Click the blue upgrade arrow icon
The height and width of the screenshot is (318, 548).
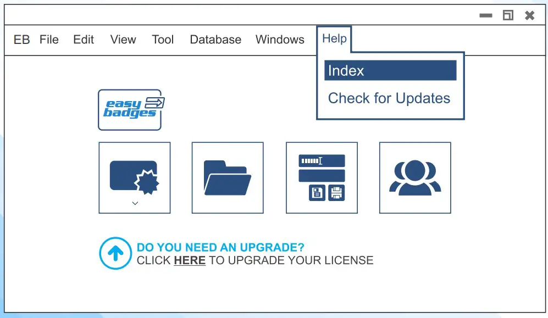115,253
